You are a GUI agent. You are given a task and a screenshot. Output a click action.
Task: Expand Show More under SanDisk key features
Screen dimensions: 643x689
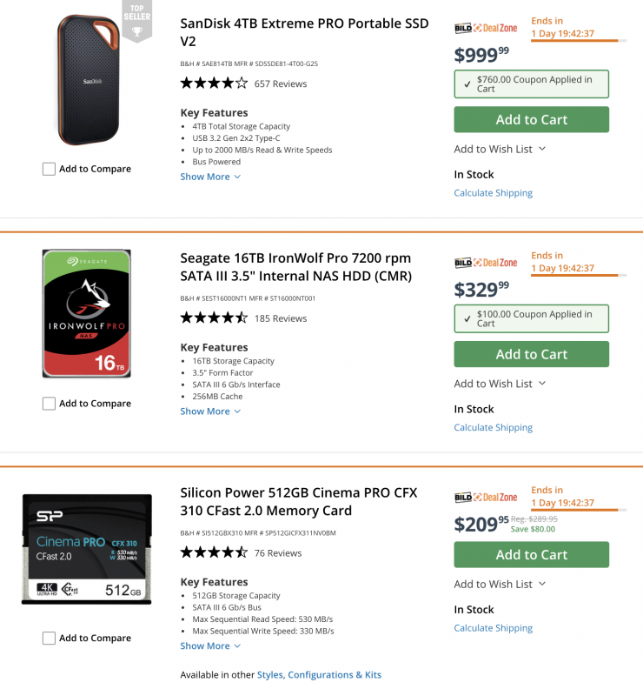[x=210, y=177]
